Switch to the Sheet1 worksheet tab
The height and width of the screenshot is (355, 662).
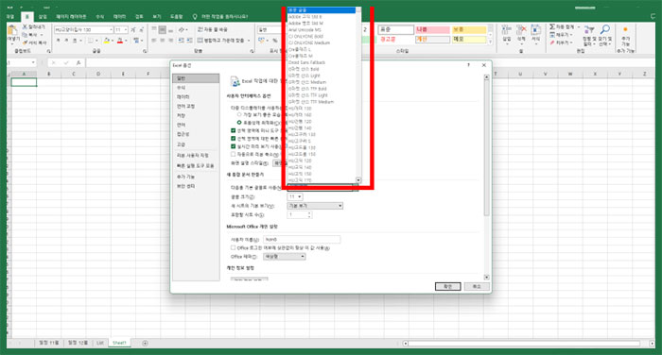pyautogui.click(x=119, y=343)
